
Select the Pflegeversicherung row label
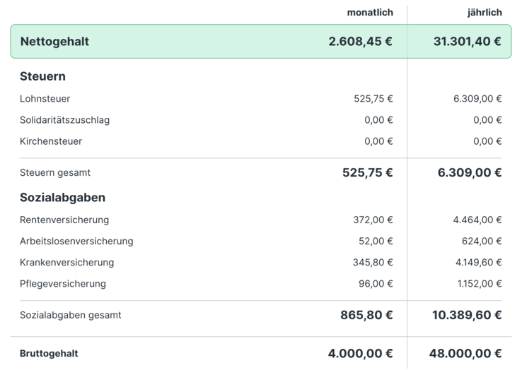(x=63, y=284)
